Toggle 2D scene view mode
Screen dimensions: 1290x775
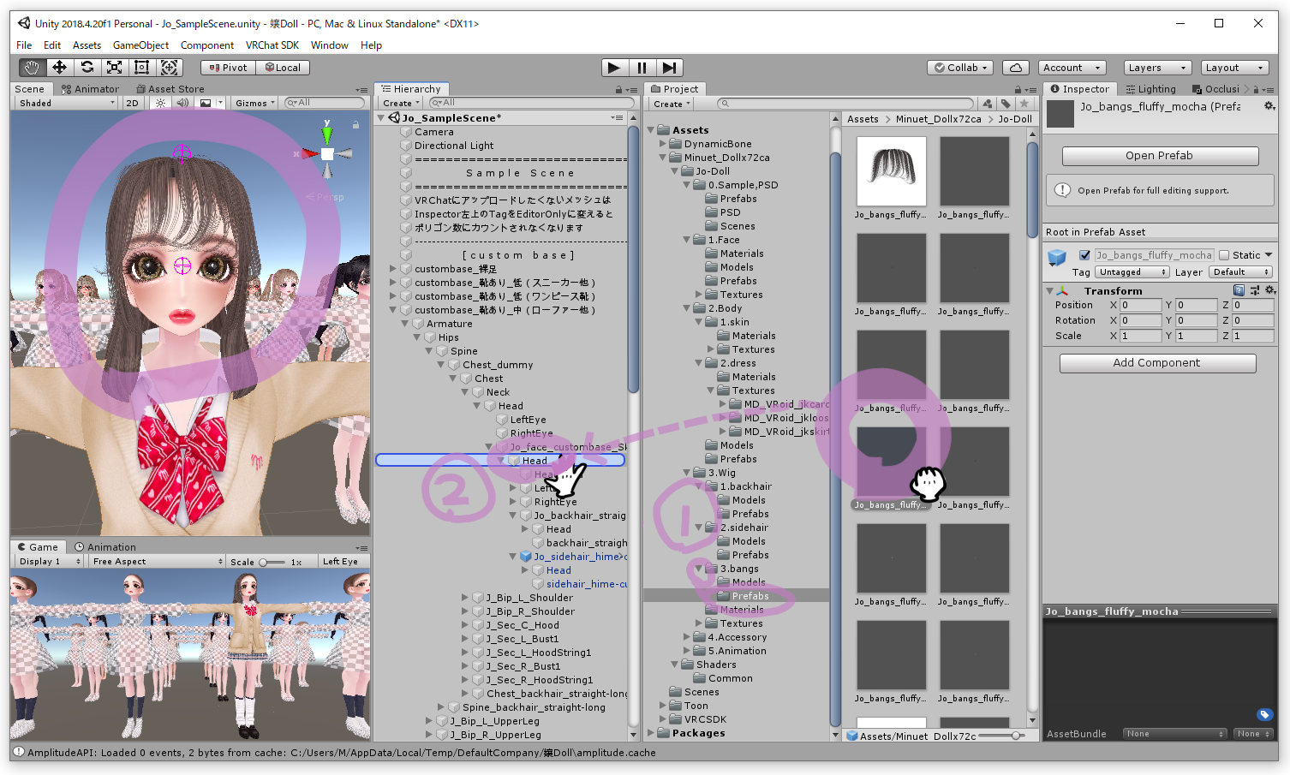coord(132,103)
